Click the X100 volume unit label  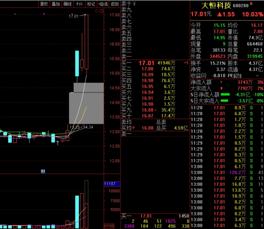point(109,226)
